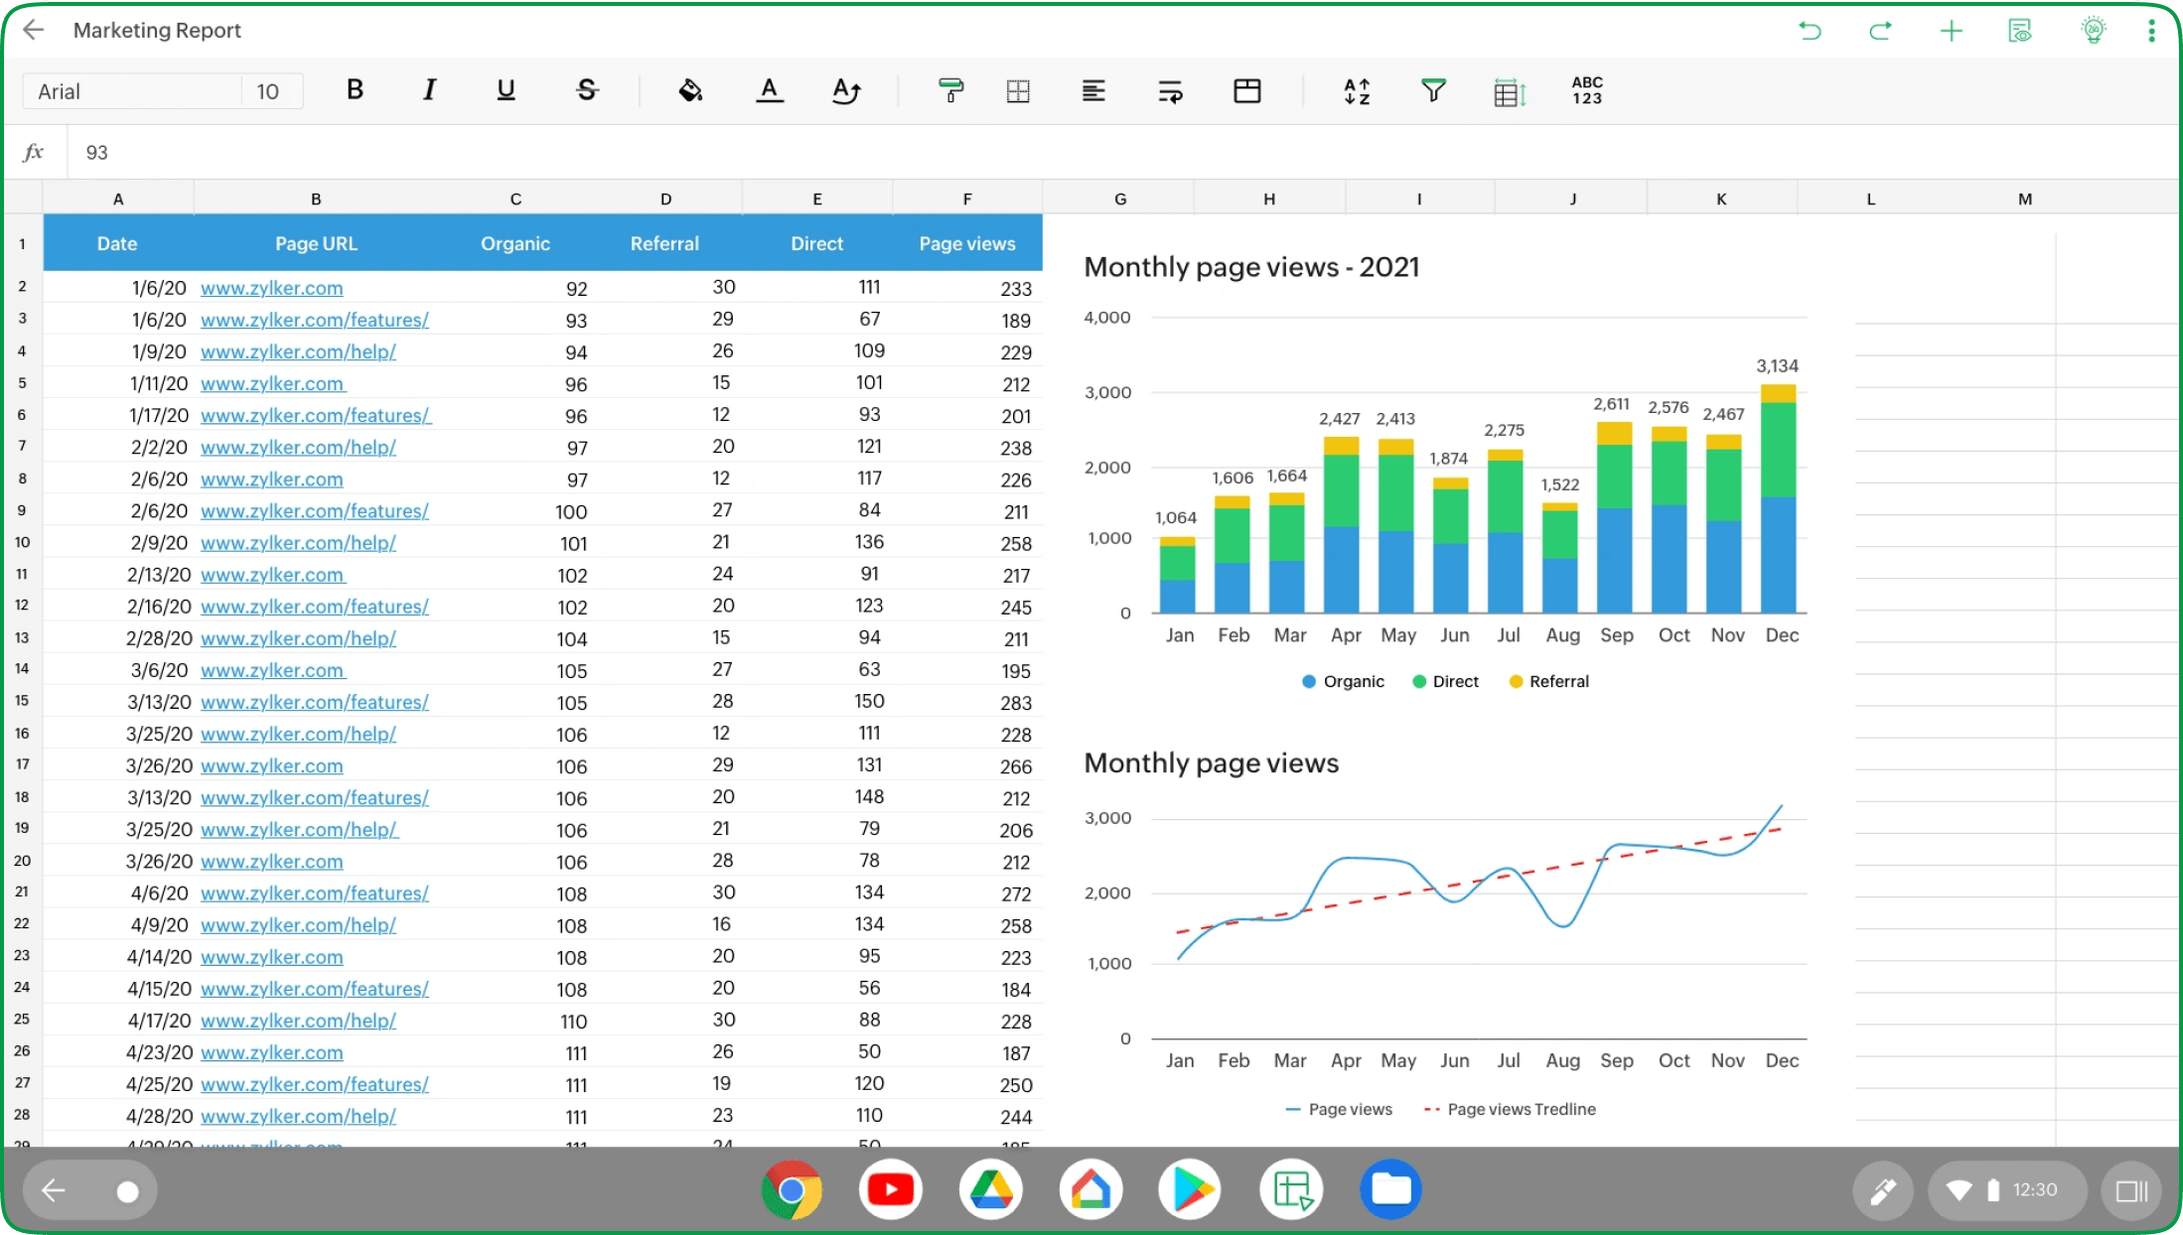This screenshot has height=1235, width=2183.
Task: Open document preview mode
Action: (2019, 30)
